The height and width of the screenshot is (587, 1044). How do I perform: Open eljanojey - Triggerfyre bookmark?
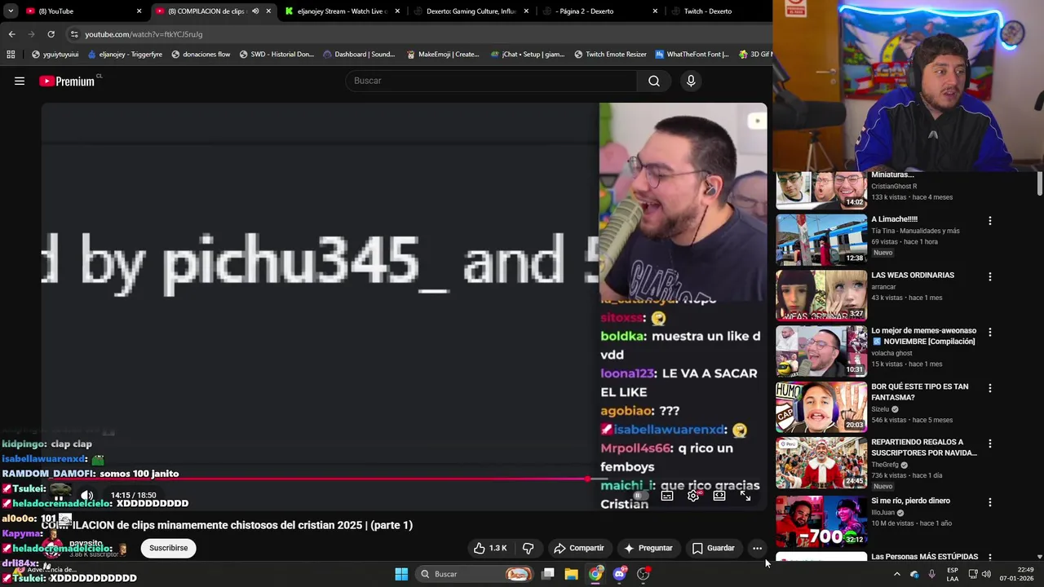[125, 55]
